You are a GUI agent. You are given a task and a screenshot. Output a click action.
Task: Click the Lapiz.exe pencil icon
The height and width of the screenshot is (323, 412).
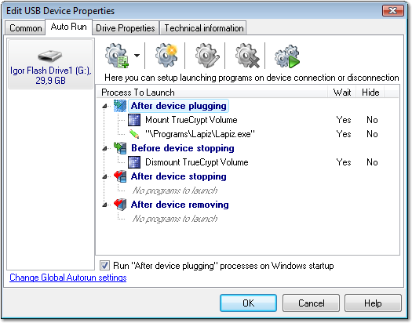click(x=134, y=134)
